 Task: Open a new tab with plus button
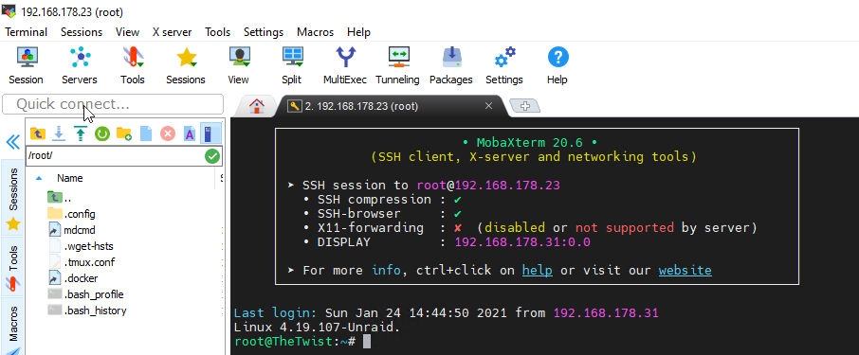point(525,106)
